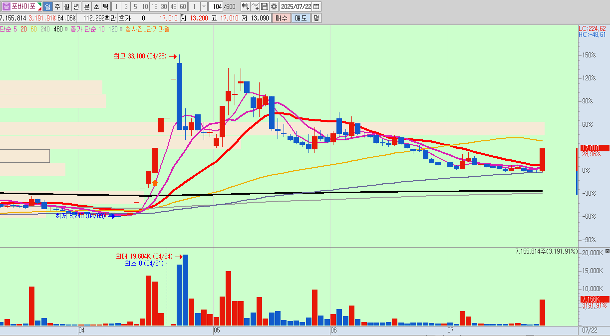Edit the candle count field showing 104
Viewport: 610px width, 336px height.
[216, 6]
